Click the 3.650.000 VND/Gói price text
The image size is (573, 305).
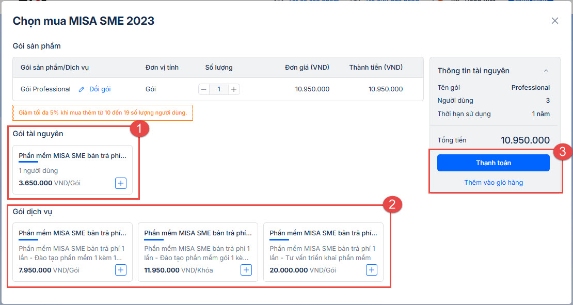pyautogui.click(x=50, y=183)
